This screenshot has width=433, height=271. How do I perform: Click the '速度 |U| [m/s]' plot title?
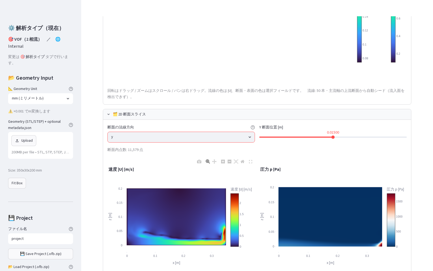(121, 169)
